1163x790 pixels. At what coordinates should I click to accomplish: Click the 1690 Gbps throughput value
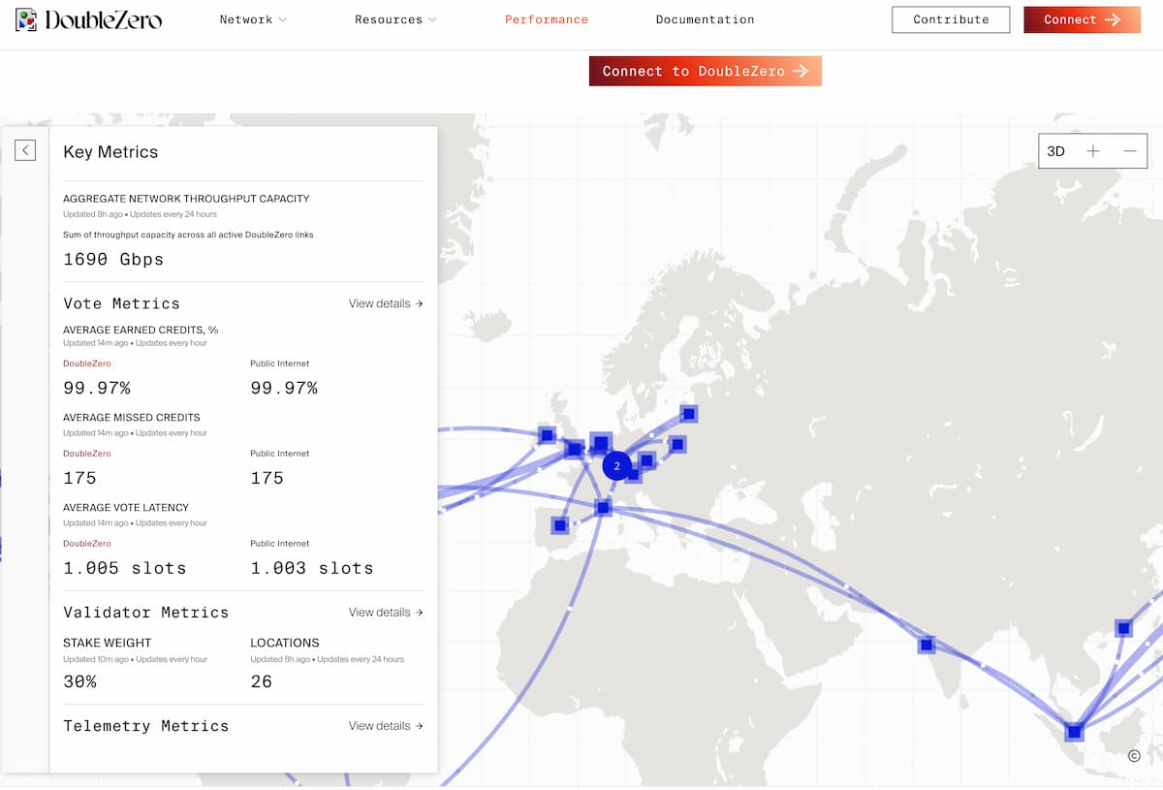(x=113, y=260)
